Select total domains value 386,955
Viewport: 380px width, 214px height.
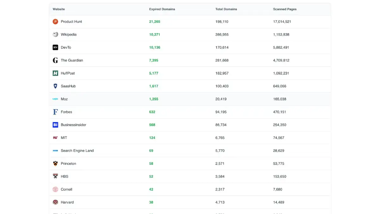[x=222, y=35]
